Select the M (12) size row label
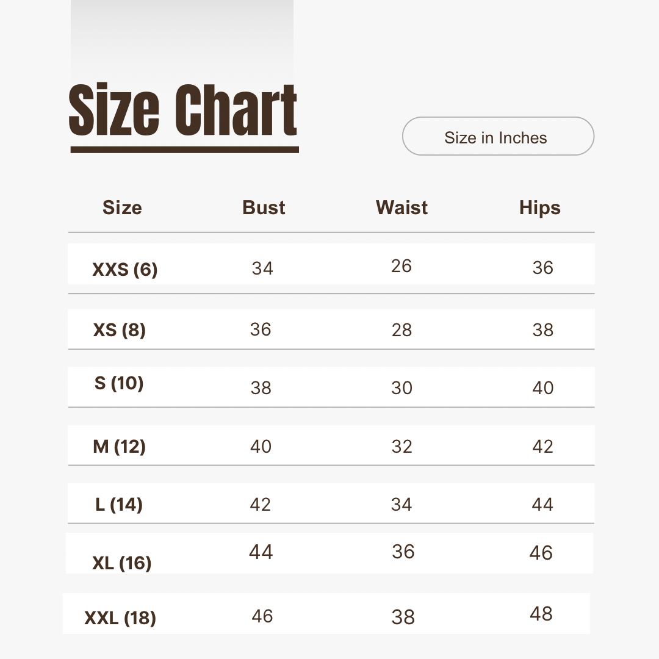Image resolution: width=659 pixels, height=659 pixels. 120,446
